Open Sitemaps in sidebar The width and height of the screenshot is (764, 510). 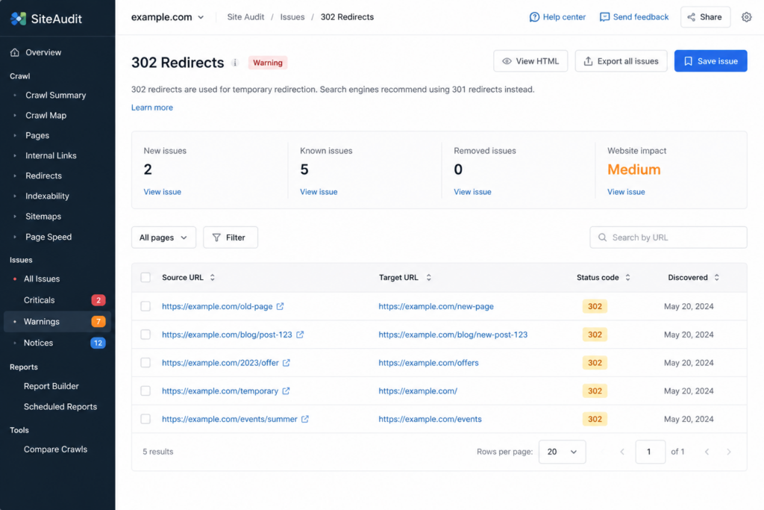coord(43,216)
